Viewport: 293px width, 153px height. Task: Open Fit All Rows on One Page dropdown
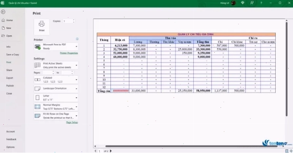pyautogui.click(x=56, y=116)
